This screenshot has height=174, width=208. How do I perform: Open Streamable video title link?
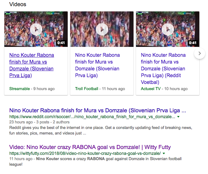32,65
